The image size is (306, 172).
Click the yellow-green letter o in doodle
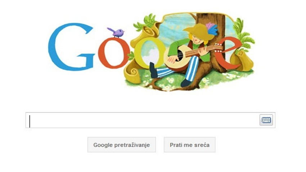[150, 53]
